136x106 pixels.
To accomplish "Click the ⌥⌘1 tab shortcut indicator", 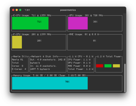I will pos(27,10).
